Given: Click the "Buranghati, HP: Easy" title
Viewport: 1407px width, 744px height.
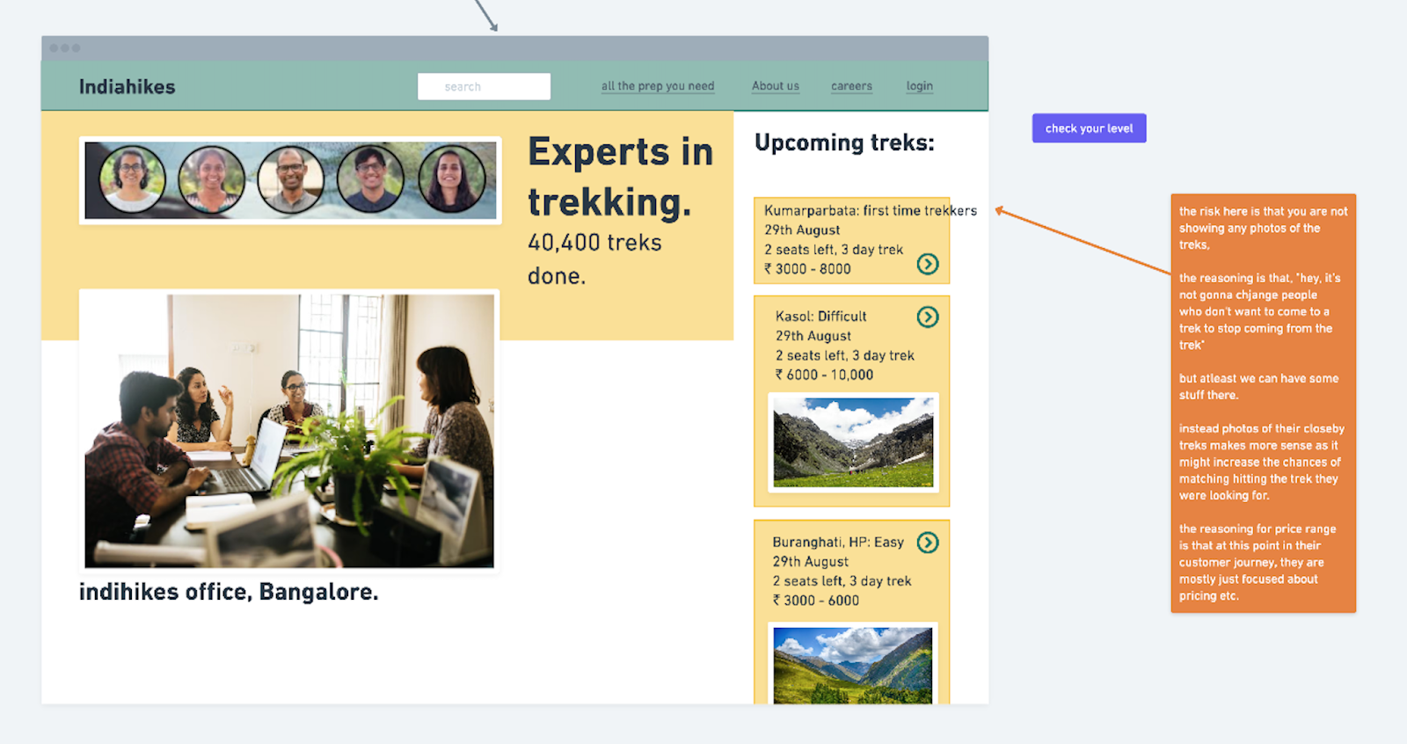Looking at the screenshot, I should coord(838,543).
